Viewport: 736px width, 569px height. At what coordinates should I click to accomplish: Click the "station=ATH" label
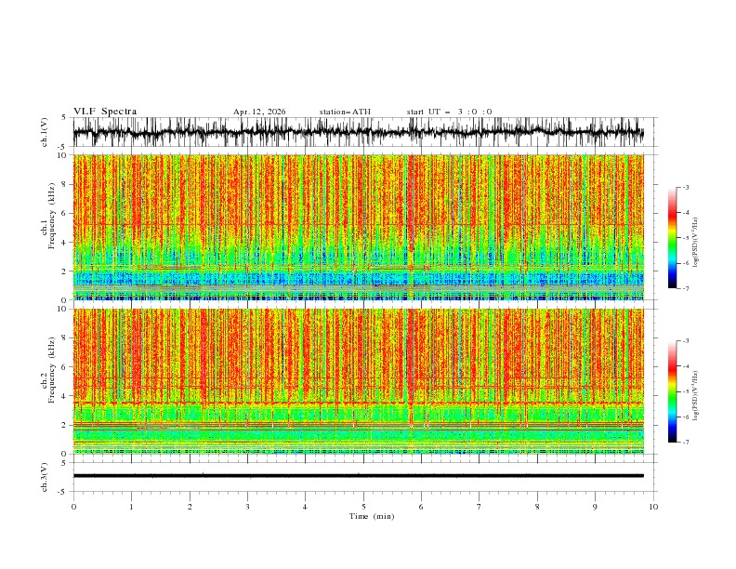(x=345, y=112)
